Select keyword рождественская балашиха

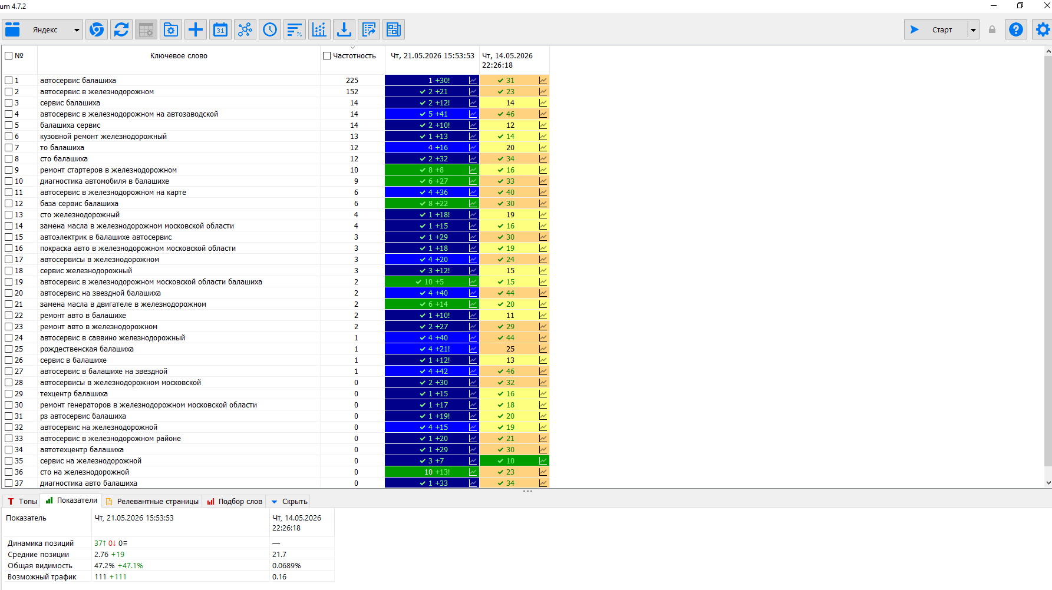click(x=87, y=349)
